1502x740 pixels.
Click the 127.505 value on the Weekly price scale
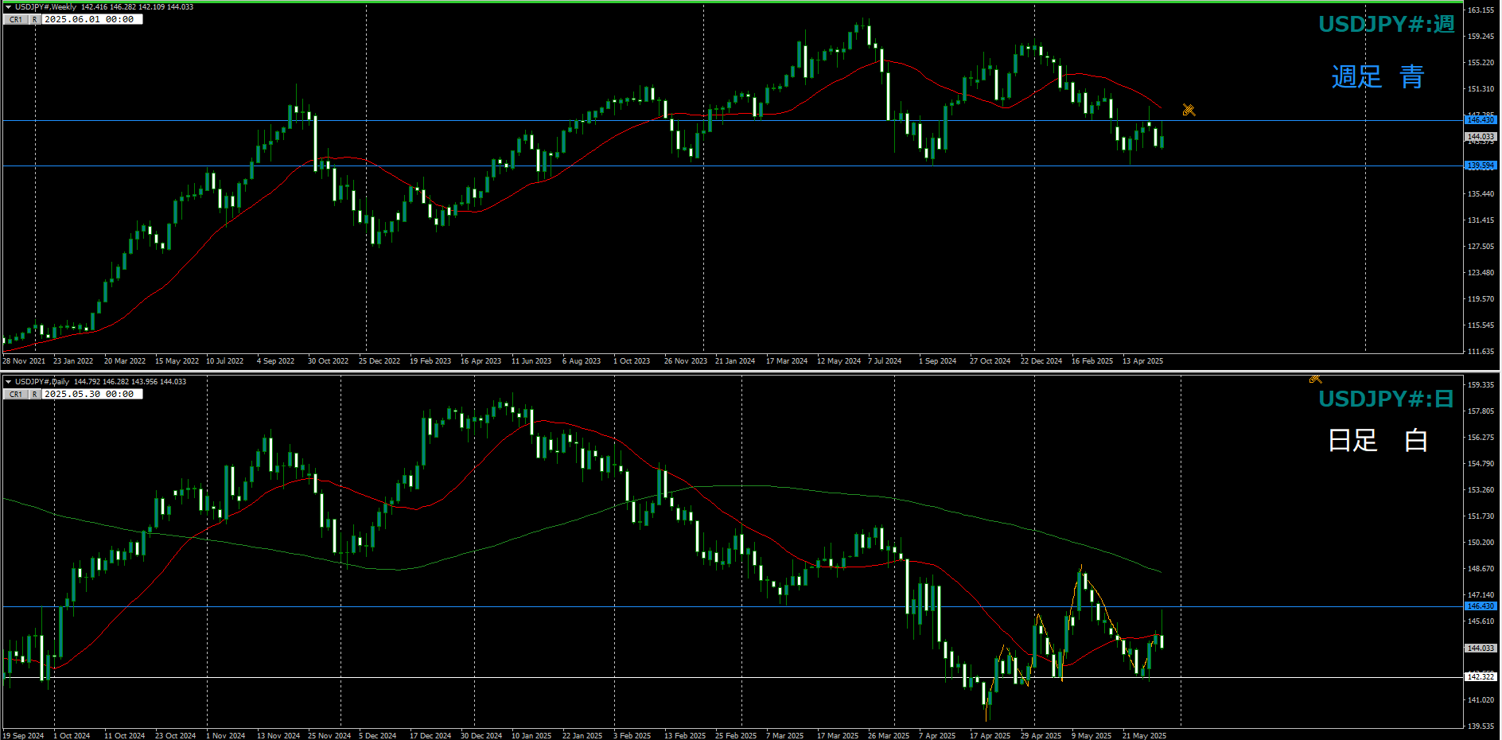click(1481, 247)
